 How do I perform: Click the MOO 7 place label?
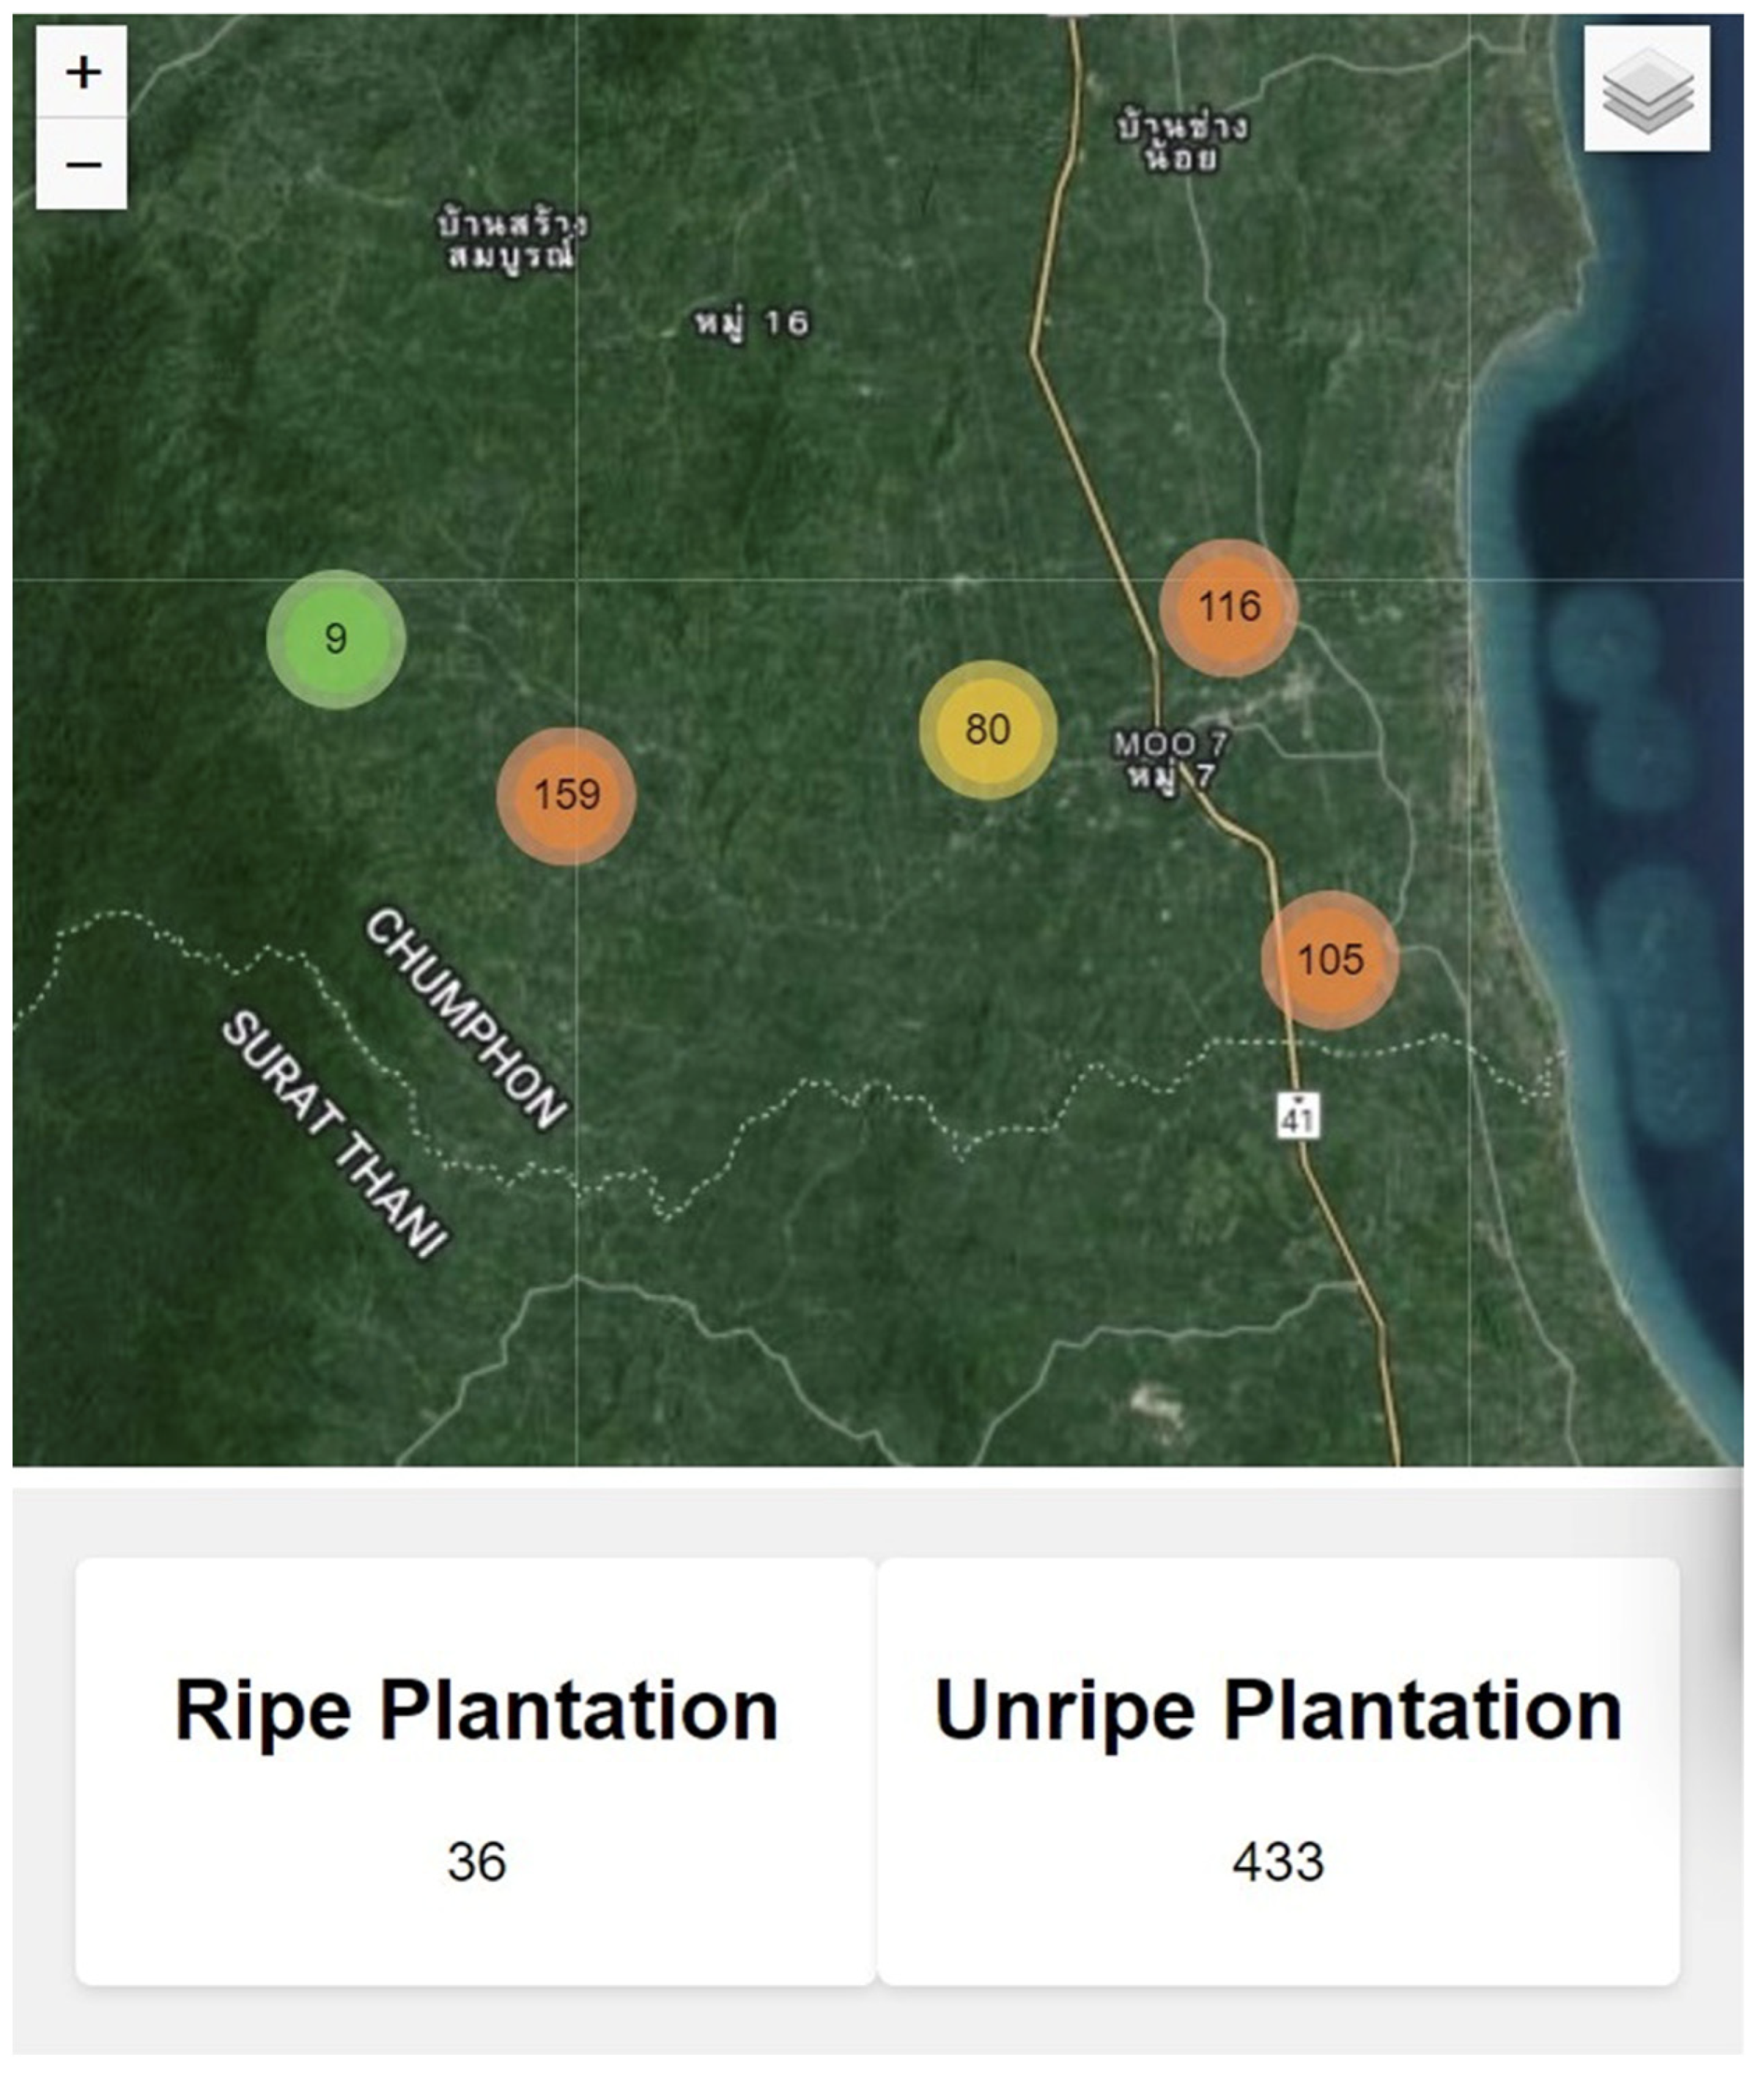point(1170,745)
